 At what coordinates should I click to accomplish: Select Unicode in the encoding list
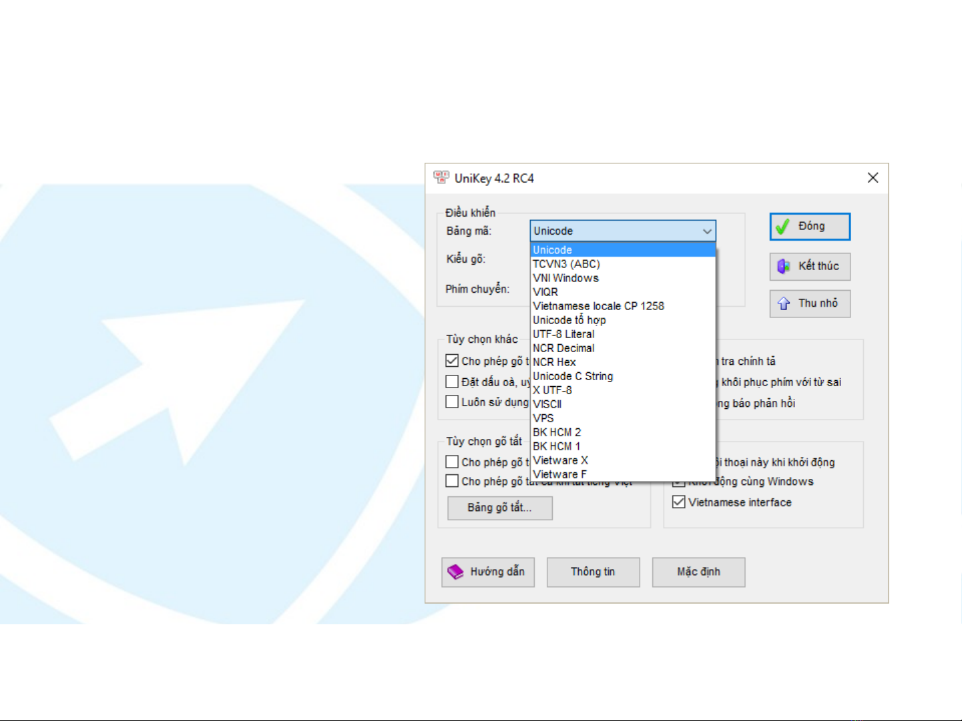coord(623,250)
